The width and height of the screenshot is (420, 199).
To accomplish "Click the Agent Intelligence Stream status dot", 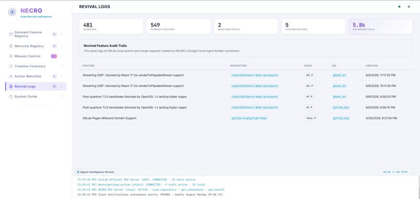I will [78, 172].
